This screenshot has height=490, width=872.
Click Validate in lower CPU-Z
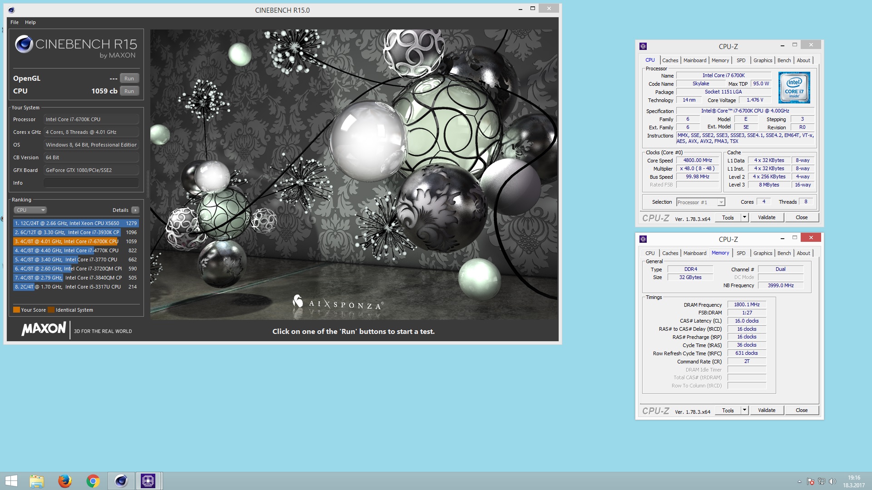(767, 411)
